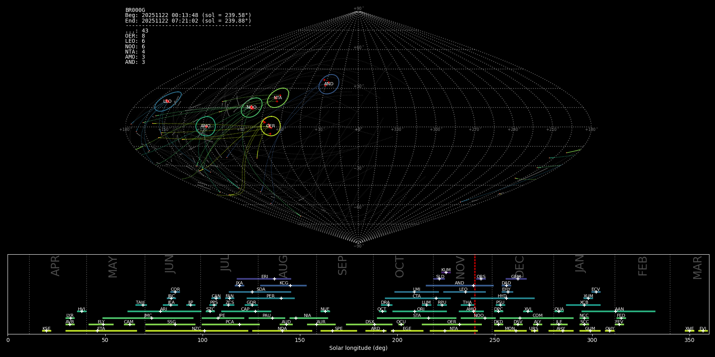Click the 'NTA: 4' count in legend

[135, 52]
